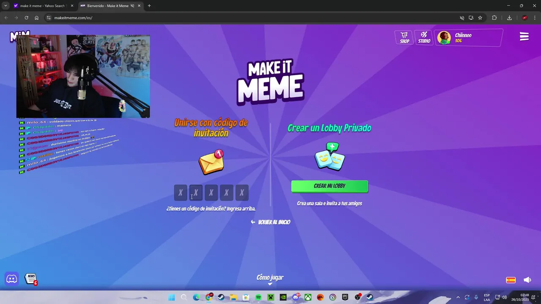This screenshot has height=304, width=541.
Task: Click the install app icon in address bar
Action: pyautogui.click(x=471, y=18)
